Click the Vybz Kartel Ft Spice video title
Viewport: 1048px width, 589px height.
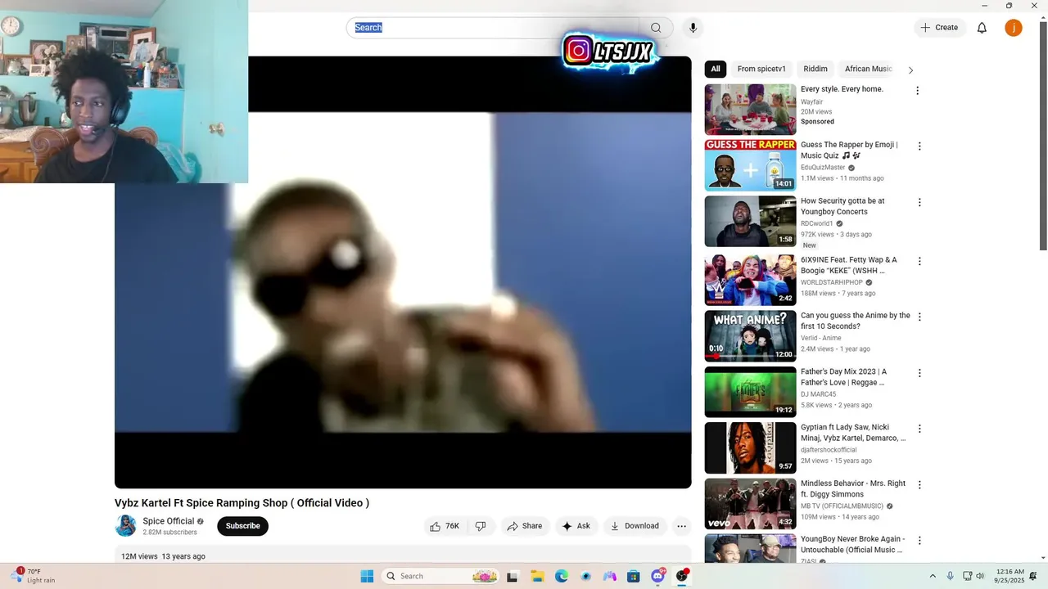(x=242, y=503)
